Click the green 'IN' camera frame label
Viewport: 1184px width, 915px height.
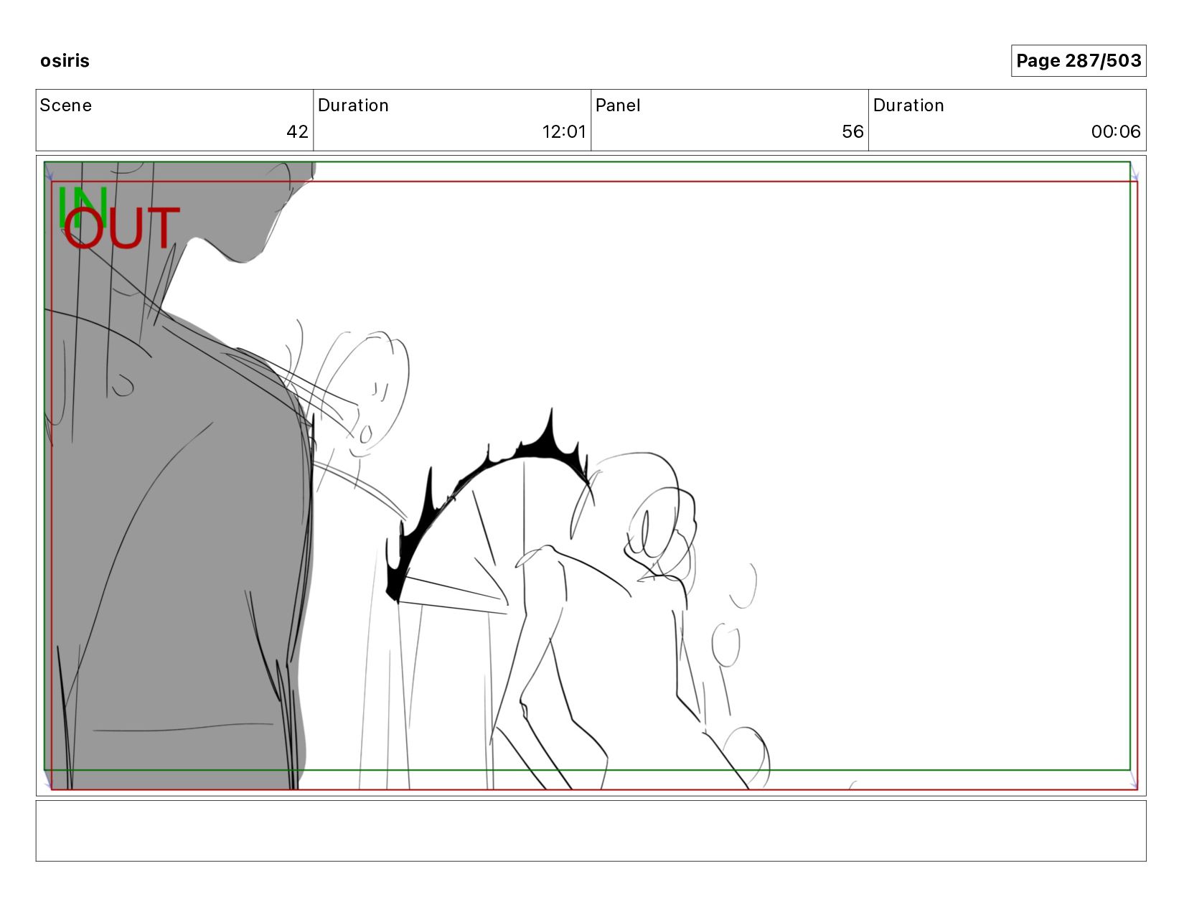[x=82, y=207]
